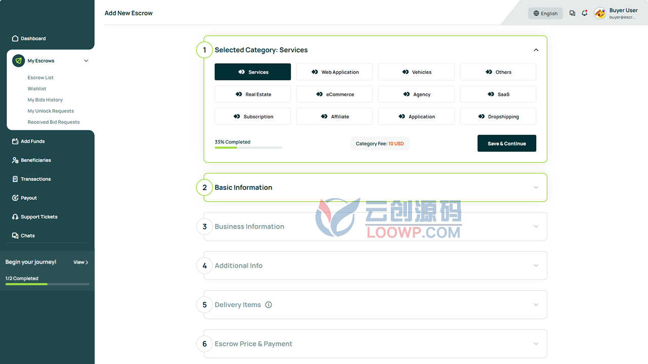The height and width of the screenshot is (364, 648).
Task: Select the Real Estate category option
Action: (x=253, y=94)
